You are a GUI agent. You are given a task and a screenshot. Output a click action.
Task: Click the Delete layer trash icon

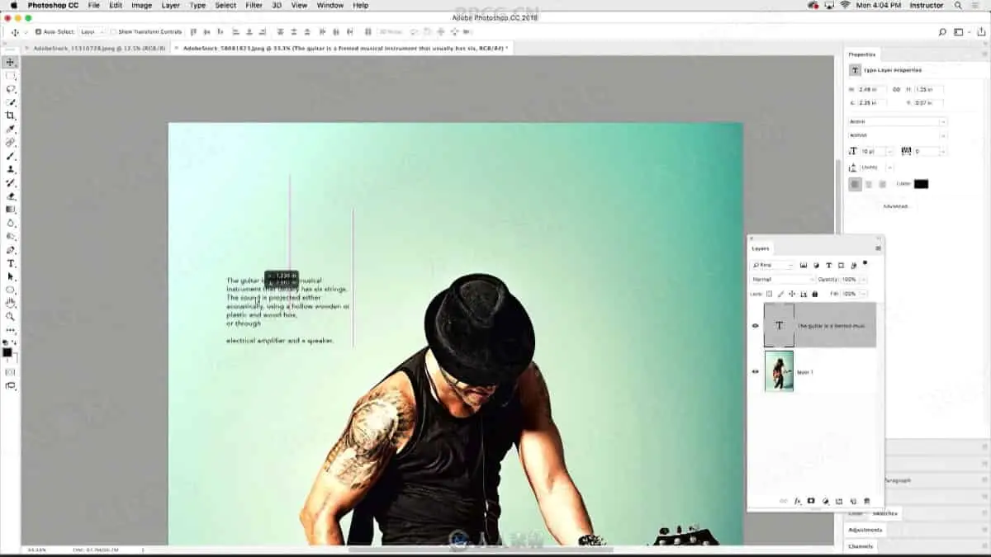coord(866,501)
